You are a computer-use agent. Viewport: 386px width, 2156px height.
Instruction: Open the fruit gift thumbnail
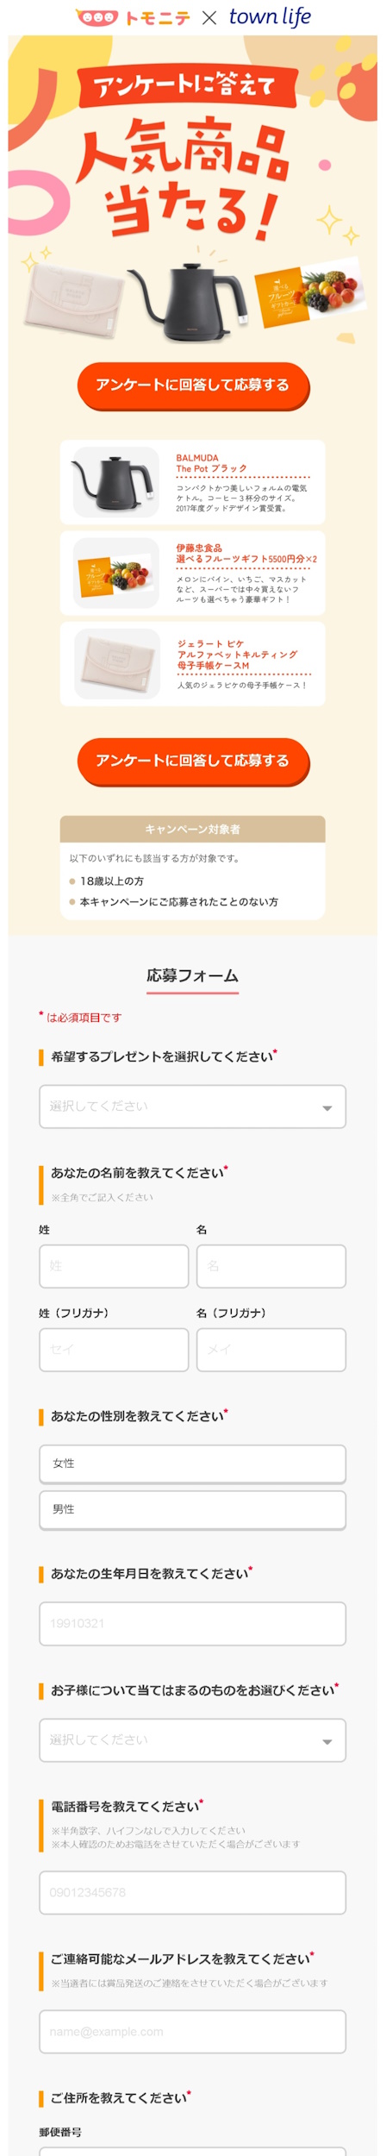(x=116, y=573)
